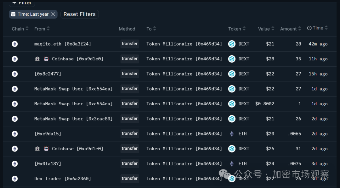The width and height of the screenshot is (340, 188).
Task: Click the ETH token icon in the [0x0fa187] row
Action: (x=232, y=163)
